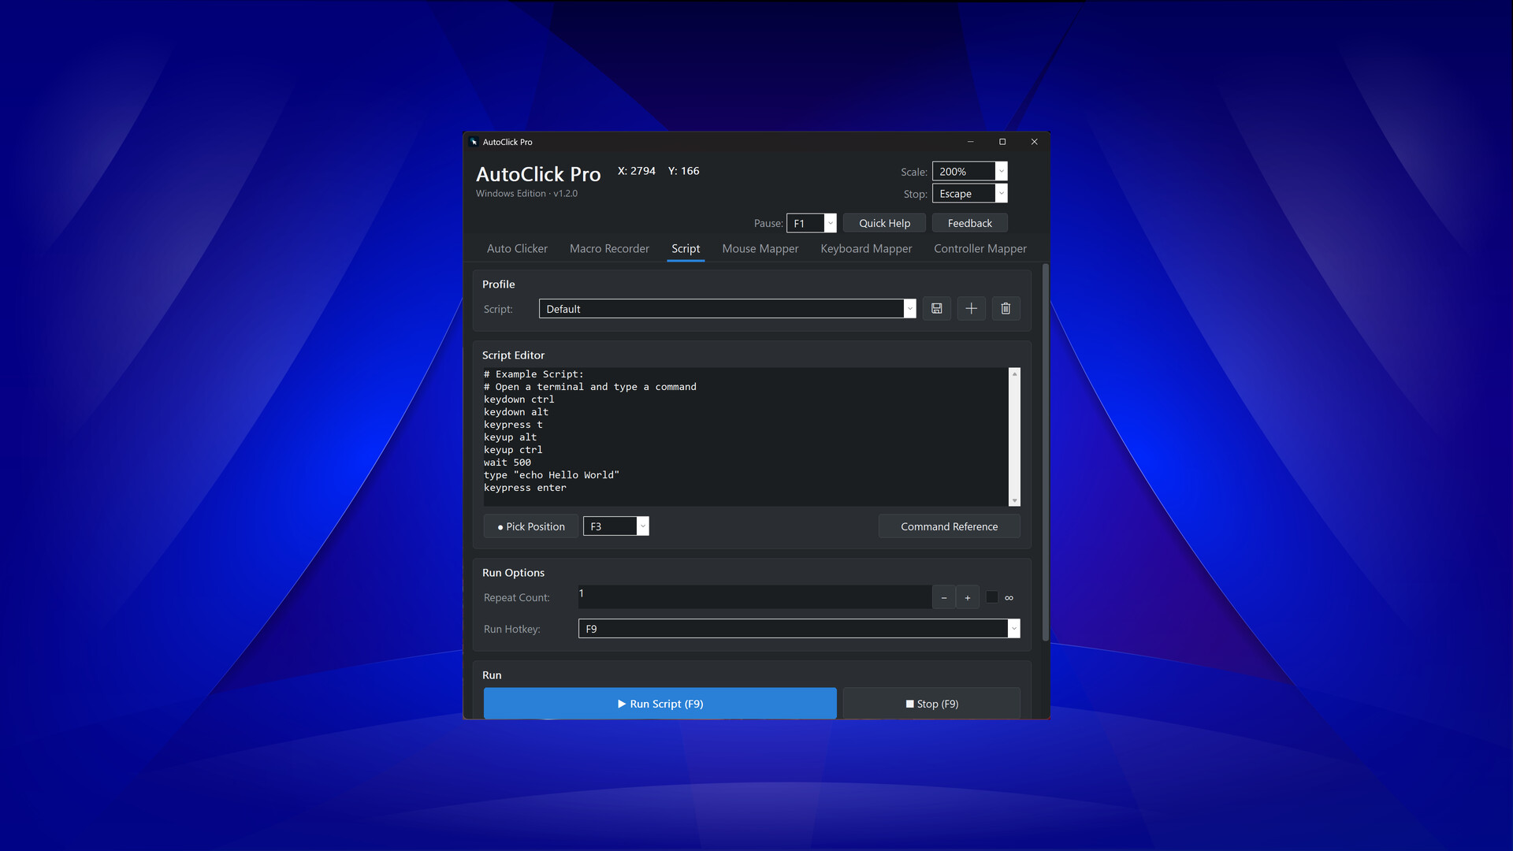Delete the script profile with trash icon
The width and height of the screenshot is (1513, 851).
click(x=1006, y=309)
